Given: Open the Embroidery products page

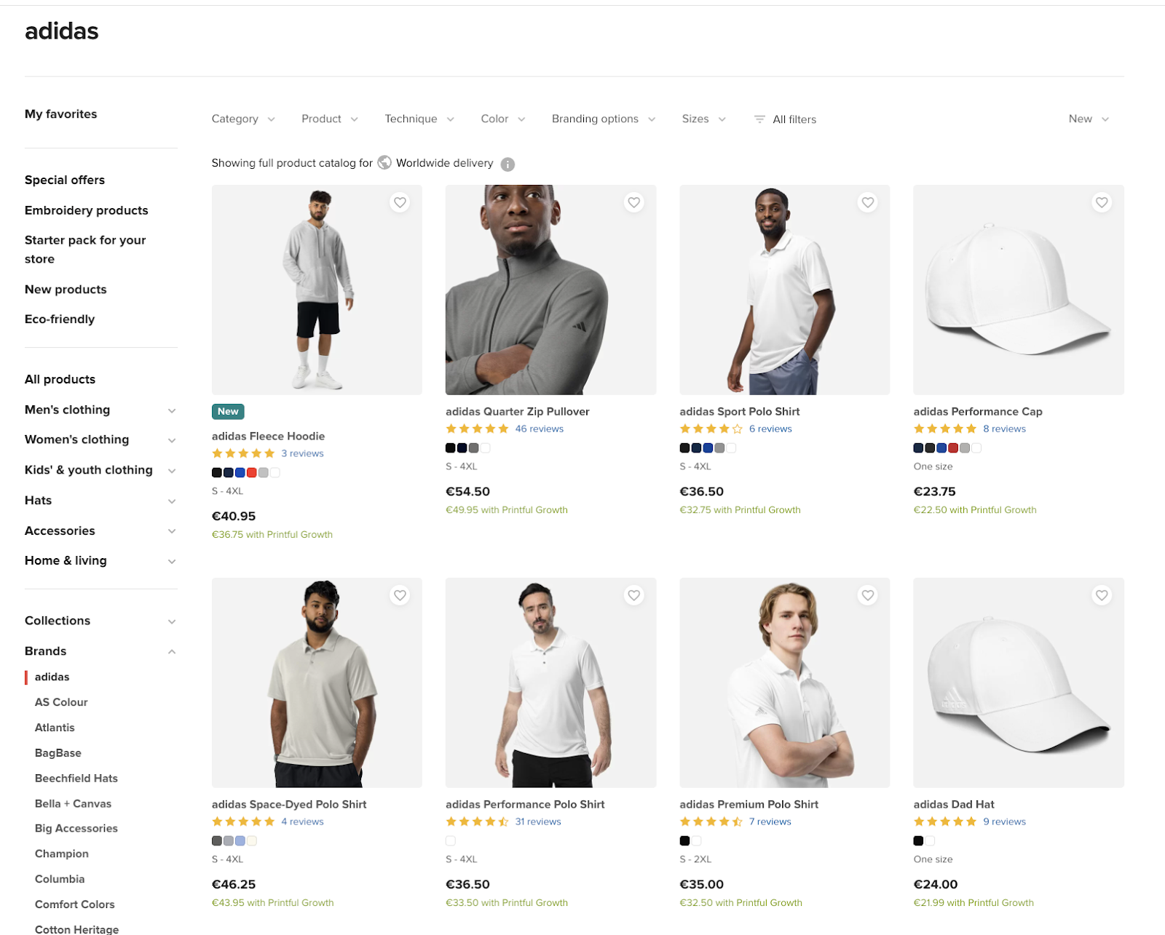Looking at the screenshot, I should tap(86, 210).
